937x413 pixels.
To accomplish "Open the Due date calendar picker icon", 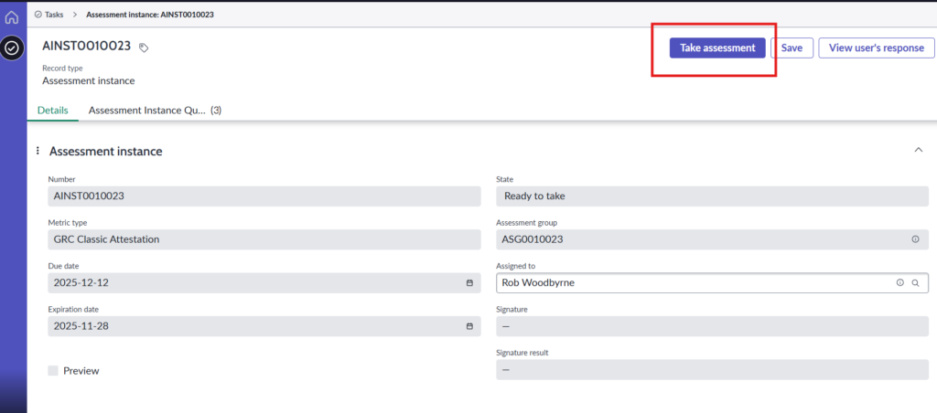I will pyautogui.click(x=469, y=283).
